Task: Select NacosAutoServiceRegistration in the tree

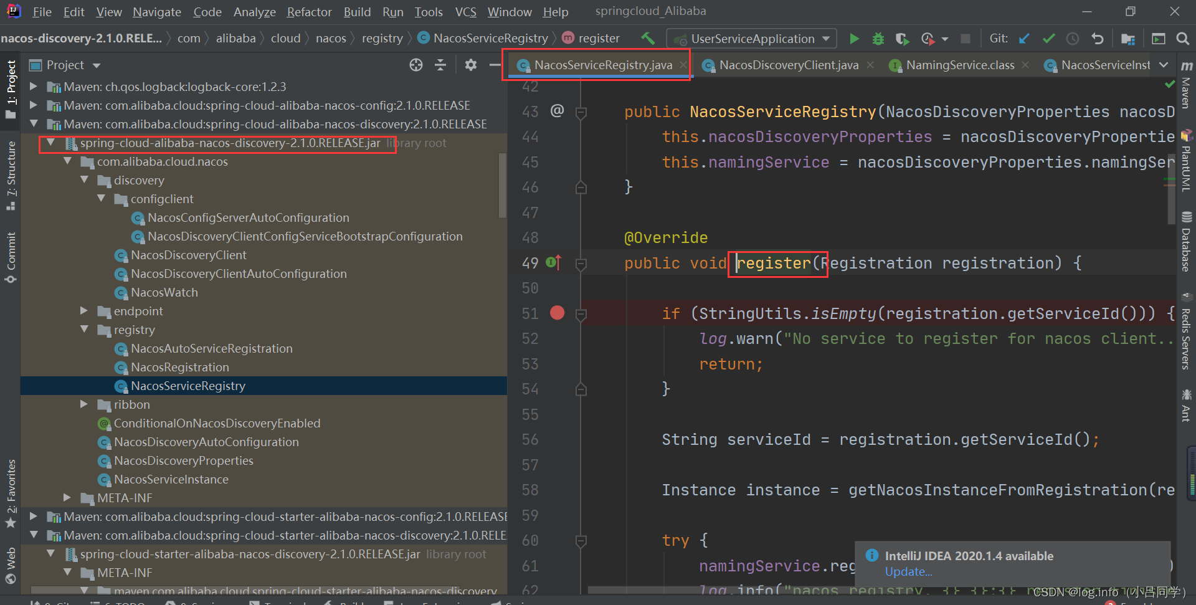Action: [211, 348]
